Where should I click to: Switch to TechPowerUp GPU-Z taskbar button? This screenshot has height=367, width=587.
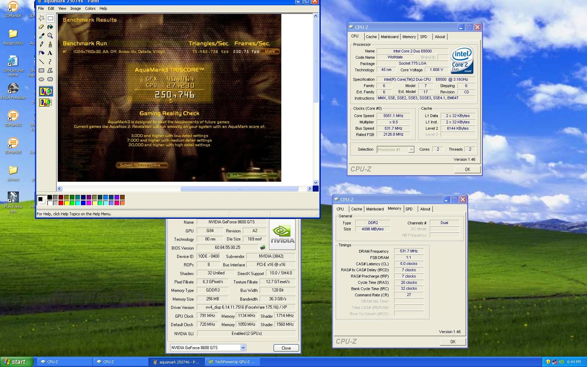pos(232,362)
